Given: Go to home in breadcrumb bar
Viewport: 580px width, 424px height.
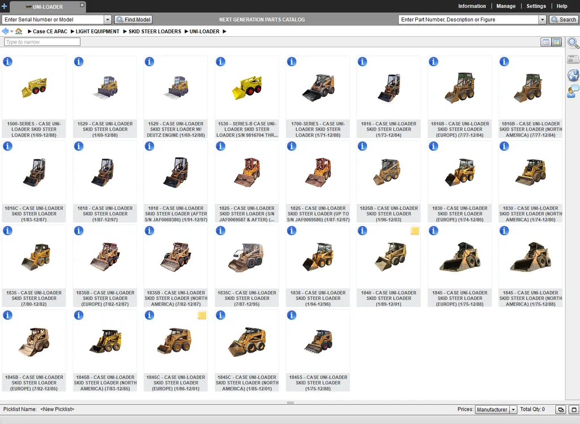Looking at the screenshot, I should (19, 32).
